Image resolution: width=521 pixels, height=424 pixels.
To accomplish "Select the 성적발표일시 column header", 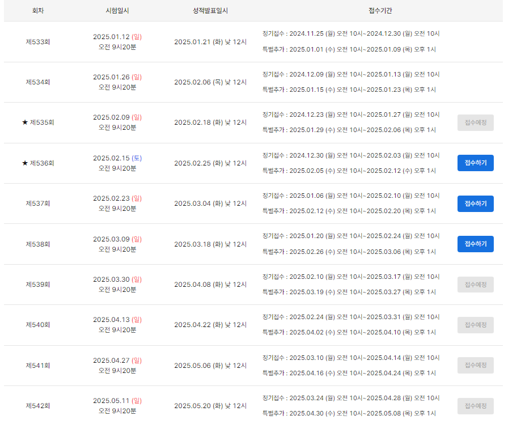I will (x=210, y=11).
